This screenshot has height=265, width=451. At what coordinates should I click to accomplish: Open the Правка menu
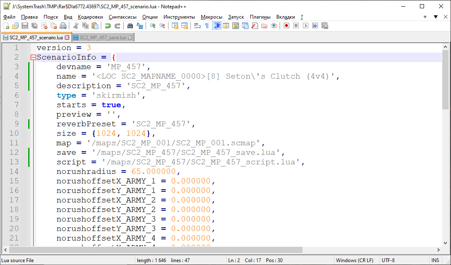pyautogui.click(x=29, y=17)
